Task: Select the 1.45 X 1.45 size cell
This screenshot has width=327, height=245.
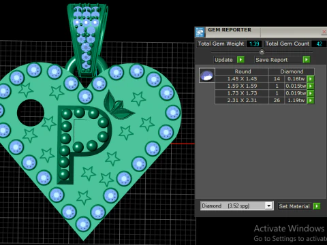Action: tap(242, 79)
